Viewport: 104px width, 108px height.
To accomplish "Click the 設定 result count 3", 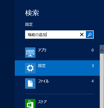I will click(93, 66).
